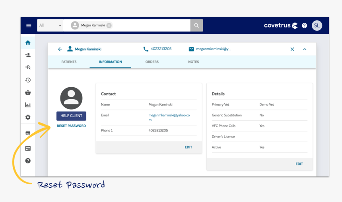Click the magnifier search button

pos(196,25)
